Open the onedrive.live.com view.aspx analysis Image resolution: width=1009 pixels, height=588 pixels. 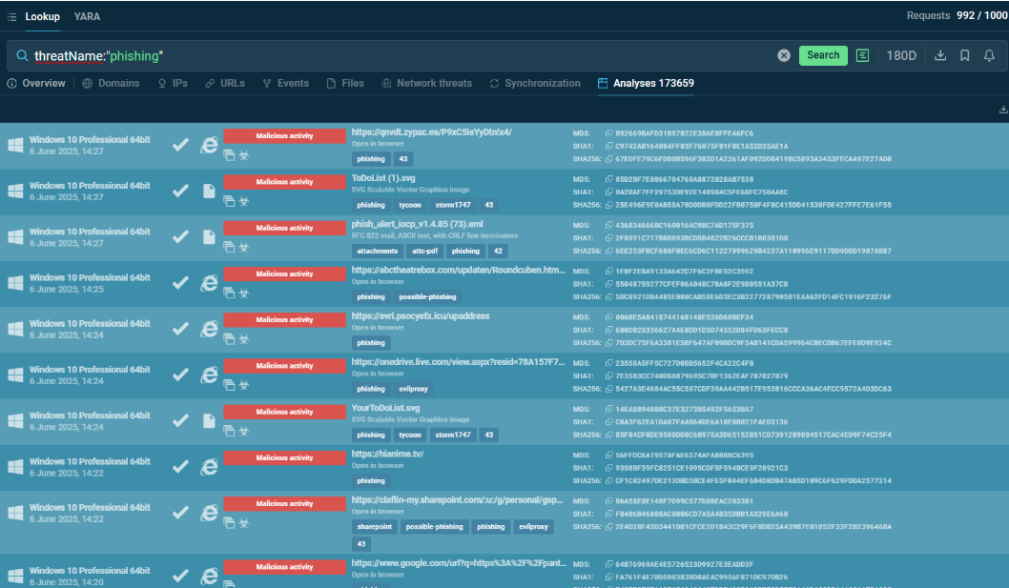click(x=458, y=362)
